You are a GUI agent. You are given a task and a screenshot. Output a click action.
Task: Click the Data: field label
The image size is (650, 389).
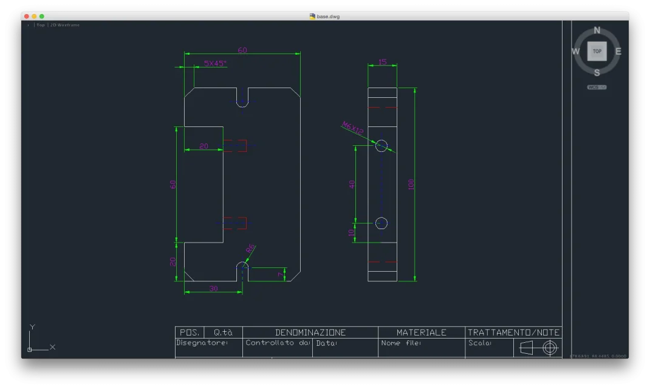tap(327, 343)
